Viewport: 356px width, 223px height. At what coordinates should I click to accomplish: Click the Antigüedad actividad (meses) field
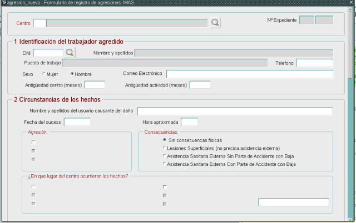click(x=200, y=85)
